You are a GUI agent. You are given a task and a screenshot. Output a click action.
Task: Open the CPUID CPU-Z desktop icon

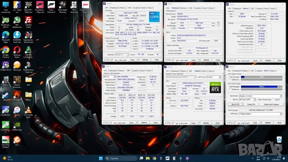tap(6, 66)
